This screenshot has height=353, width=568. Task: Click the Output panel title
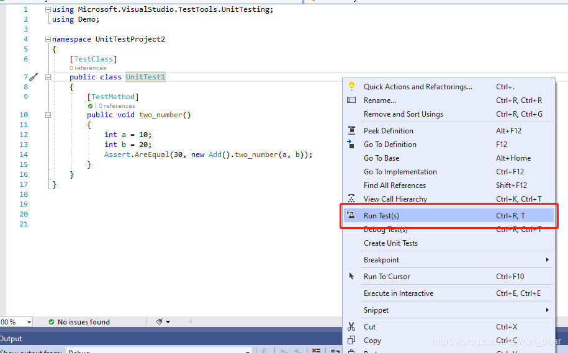pyautogui.click(x=11, y=339)
